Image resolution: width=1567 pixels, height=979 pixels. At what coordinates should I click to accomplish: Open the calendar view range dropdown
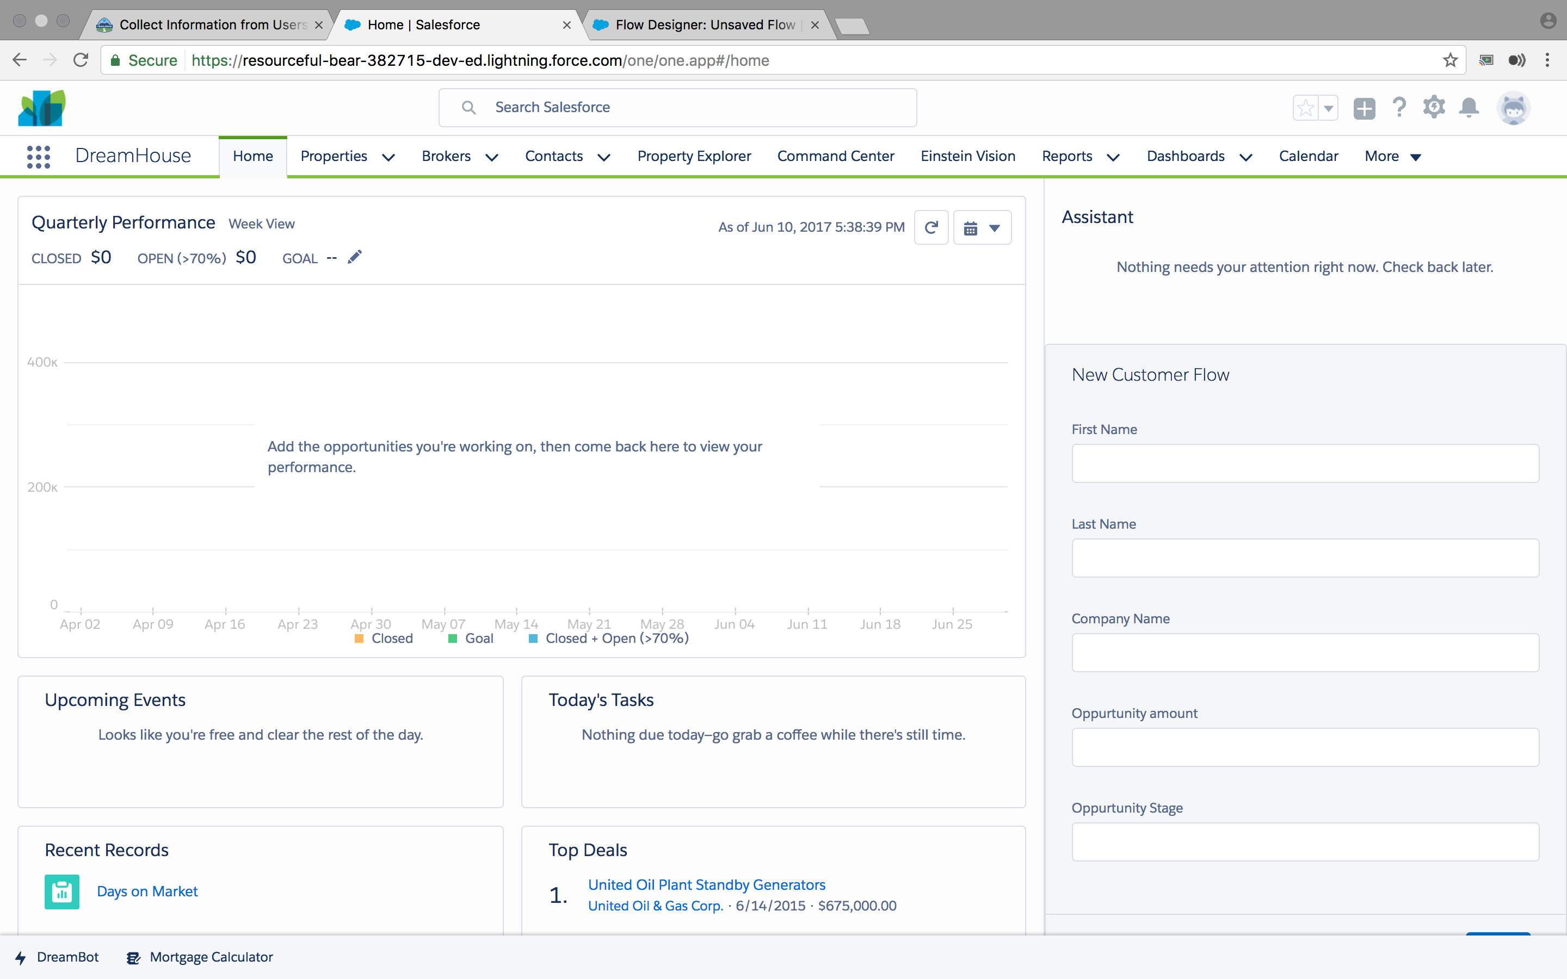point(982,227)
